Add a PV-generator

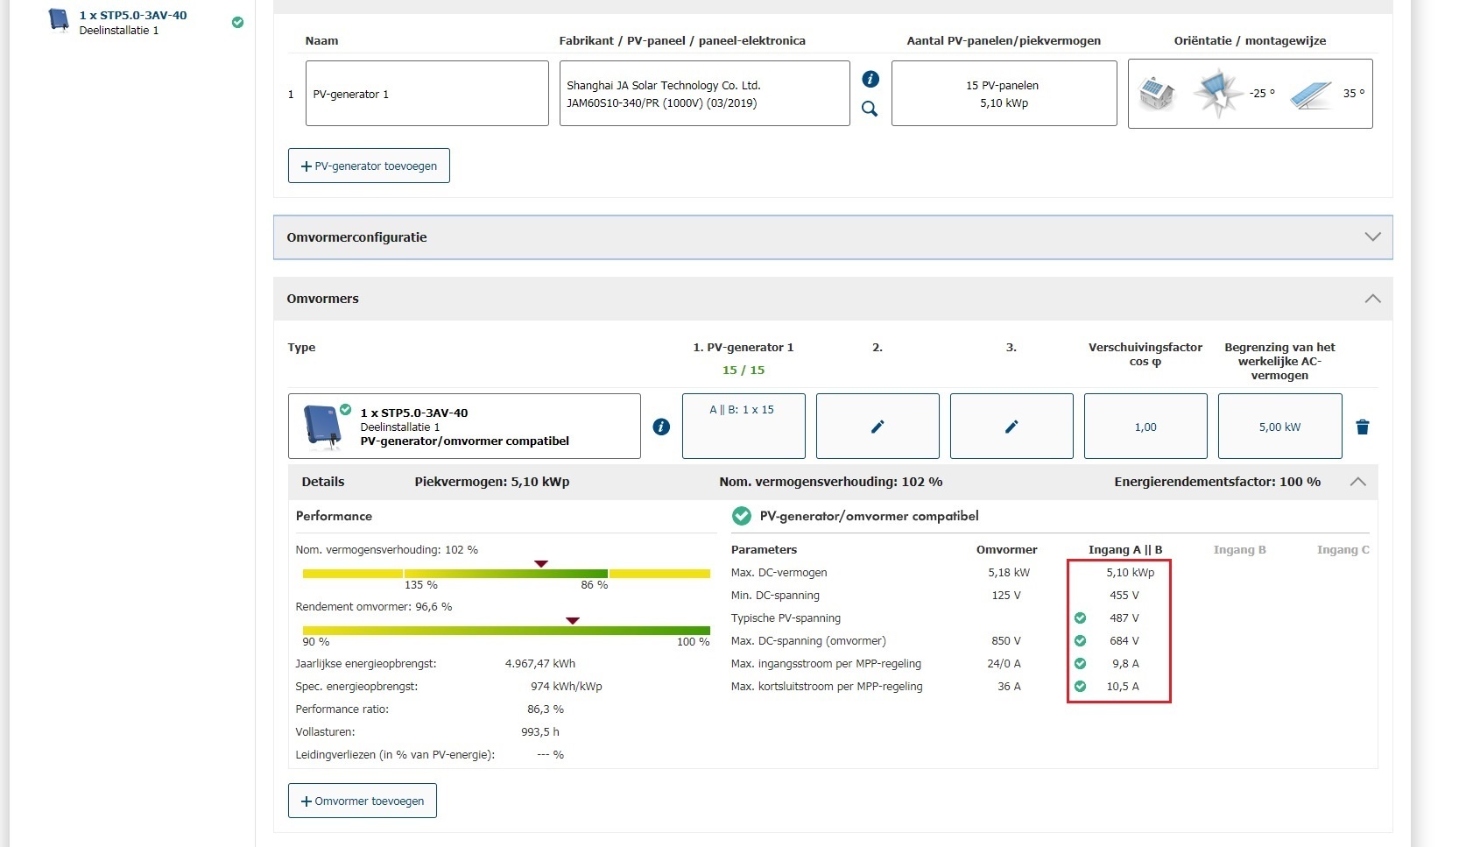click(x=369, y=166)
